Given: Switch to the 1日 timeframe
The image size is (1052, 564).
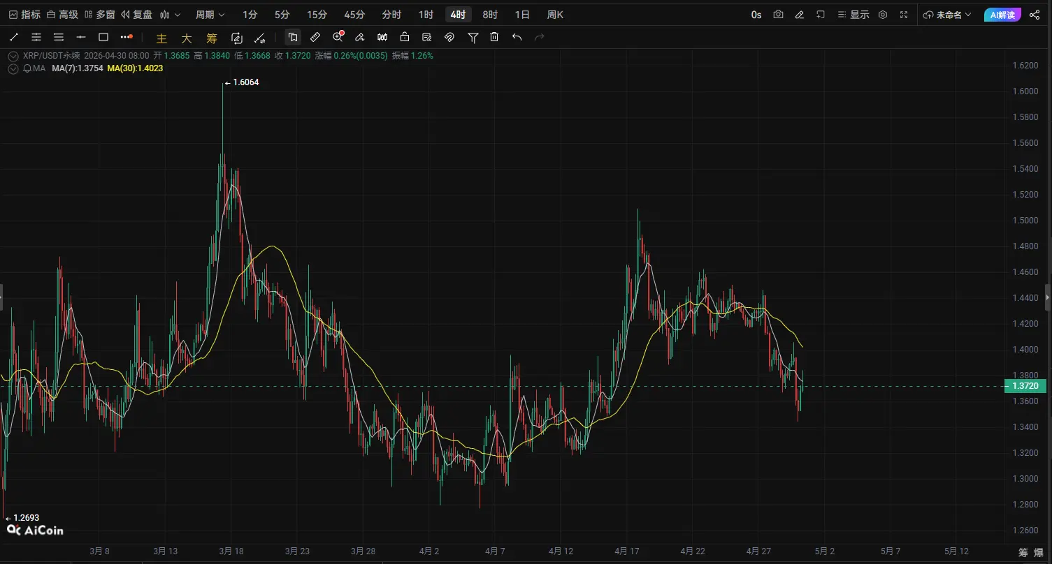Looking at the screenshot, I should 522,15.
